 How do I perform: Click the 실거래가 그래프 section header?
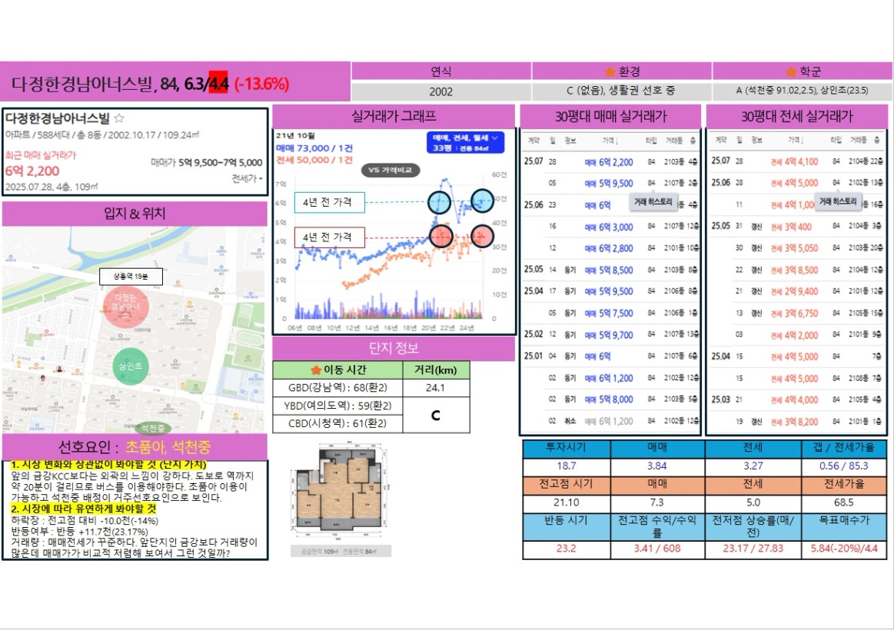click(x=394, y=117)
